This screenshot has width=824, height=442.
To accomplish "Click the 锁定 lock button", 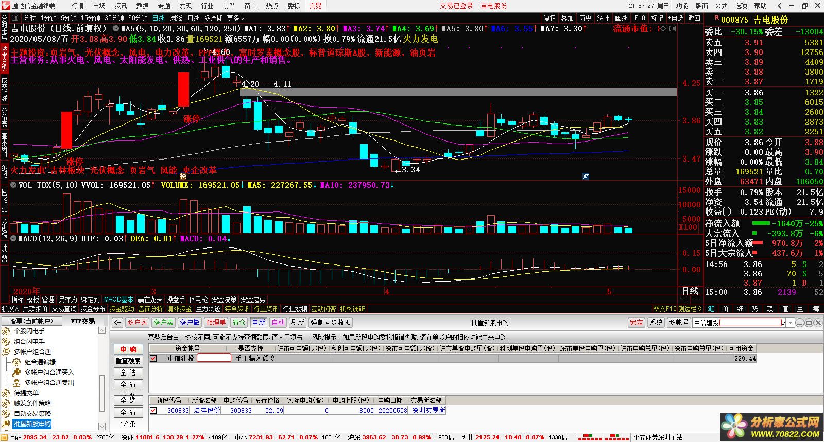I will coord(637,323).
